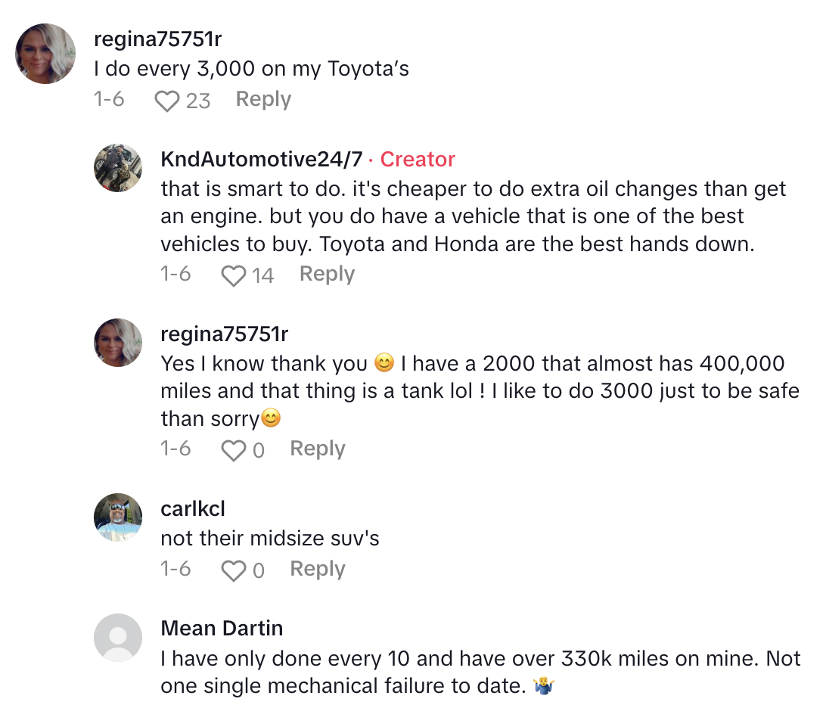Open carlkcl's avatar photo
The width and height of the screenshot is (823, 705).
pos(118,517)
